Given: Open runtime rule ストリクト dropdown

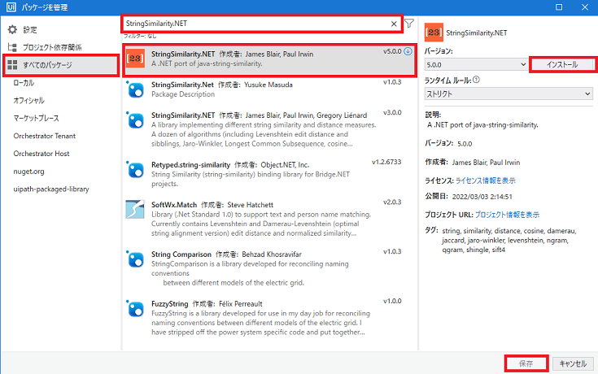Looking at the screenshot, I should (x=509, y=93).
